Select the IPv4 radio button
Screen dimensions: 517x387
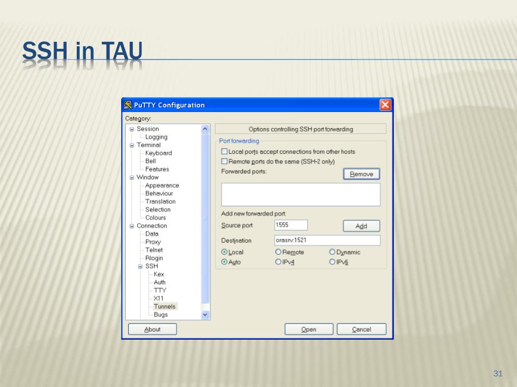(x=278, y=262)
